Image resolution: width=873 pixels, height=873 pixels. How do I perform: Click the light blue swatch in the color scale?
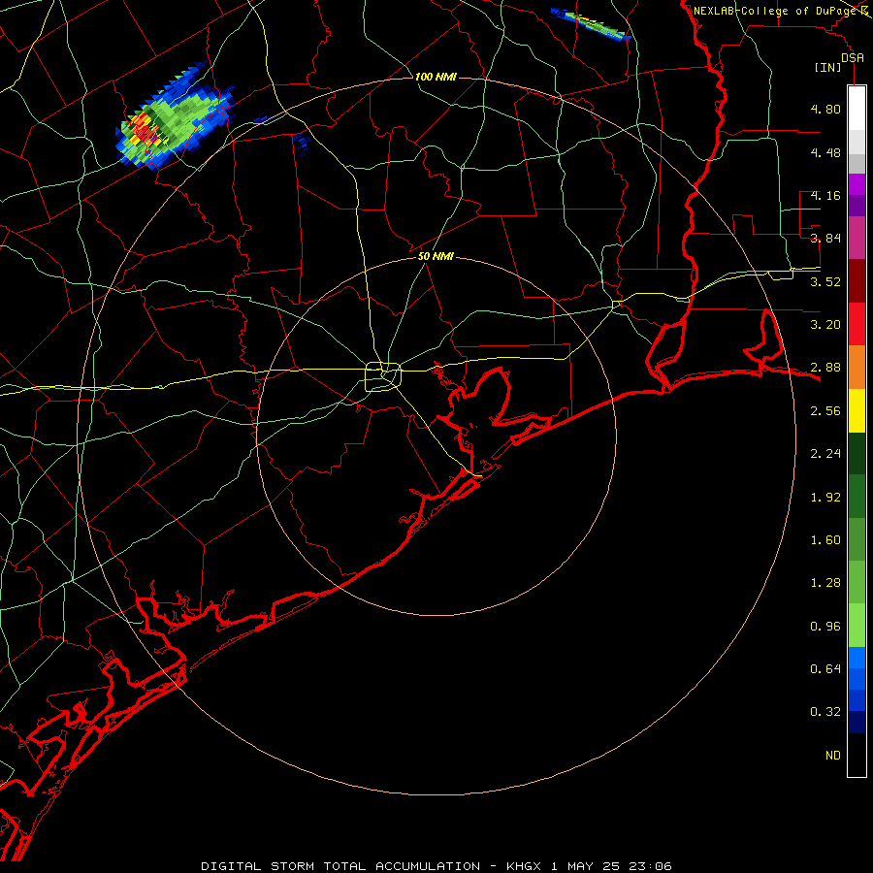click(x=857, y=658)
